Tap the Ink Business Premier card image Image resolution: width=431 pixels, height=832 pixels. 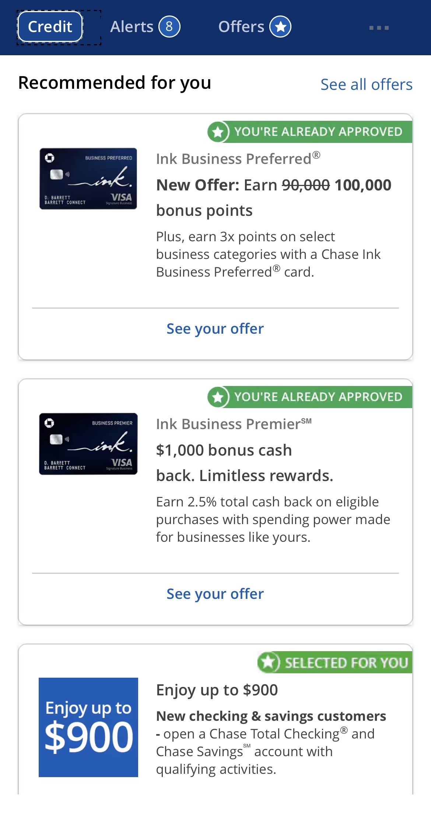point(88,444)
